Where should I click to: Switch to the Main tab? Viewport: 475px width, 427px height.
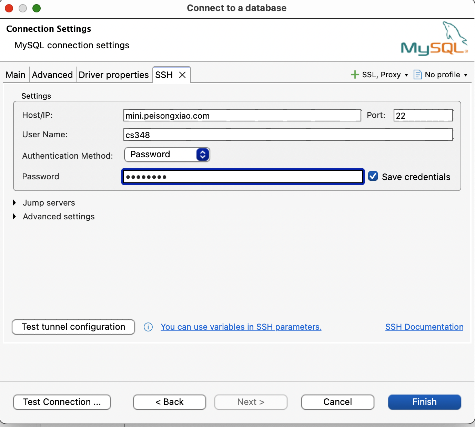point(16,75)
